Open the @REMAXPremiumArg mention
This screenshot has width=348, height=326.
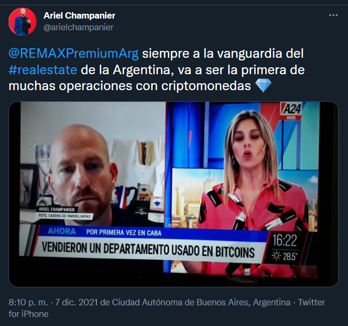point(73,54)
